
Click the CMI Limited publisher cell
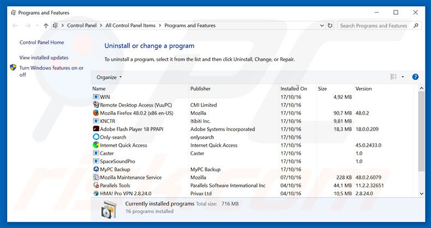point(203,105)
